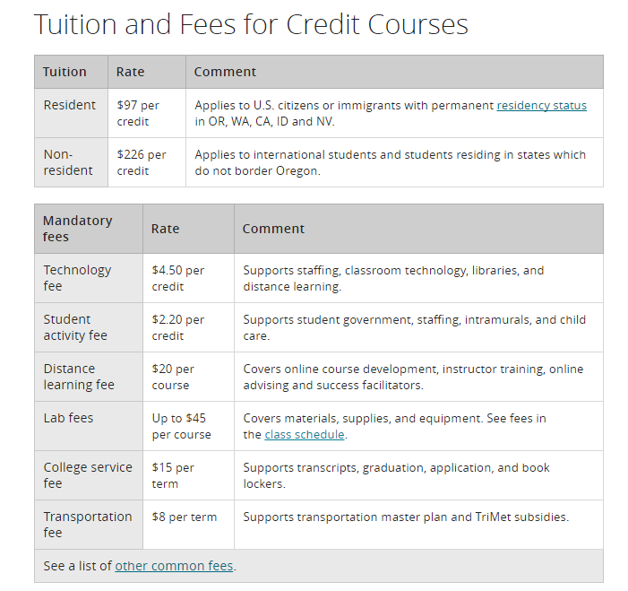Click the Student activity fee label
Viewport: 628px width, 591px height.
coord(75,327)
